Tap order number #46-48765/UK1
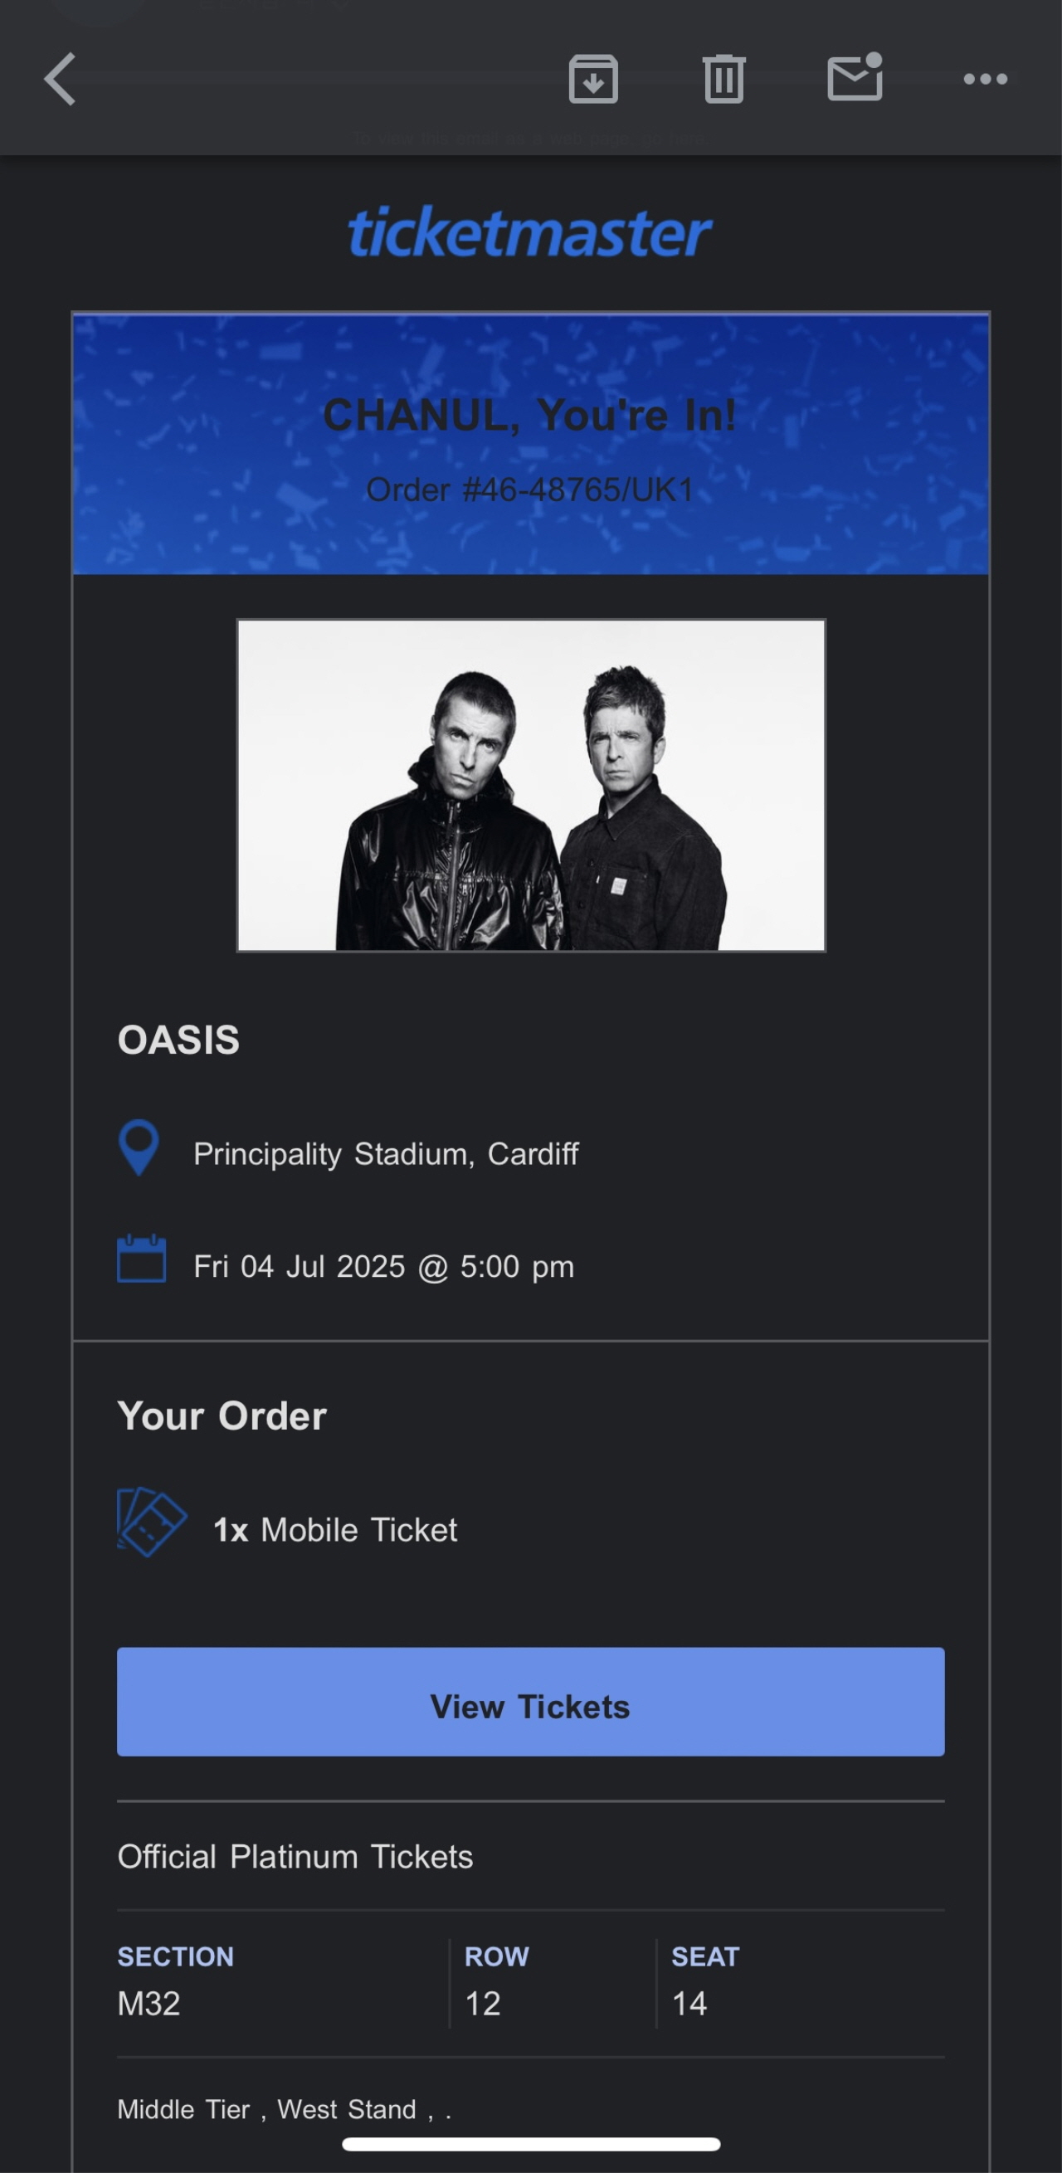1062x2173 pixels. [x=529, y=490]
